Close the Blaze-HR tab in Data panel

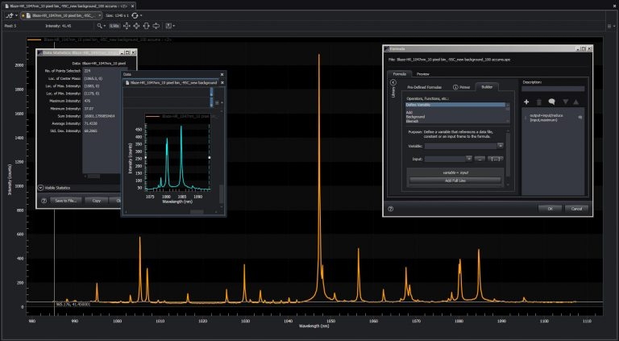pyautogui.click(x=222, y=82)
